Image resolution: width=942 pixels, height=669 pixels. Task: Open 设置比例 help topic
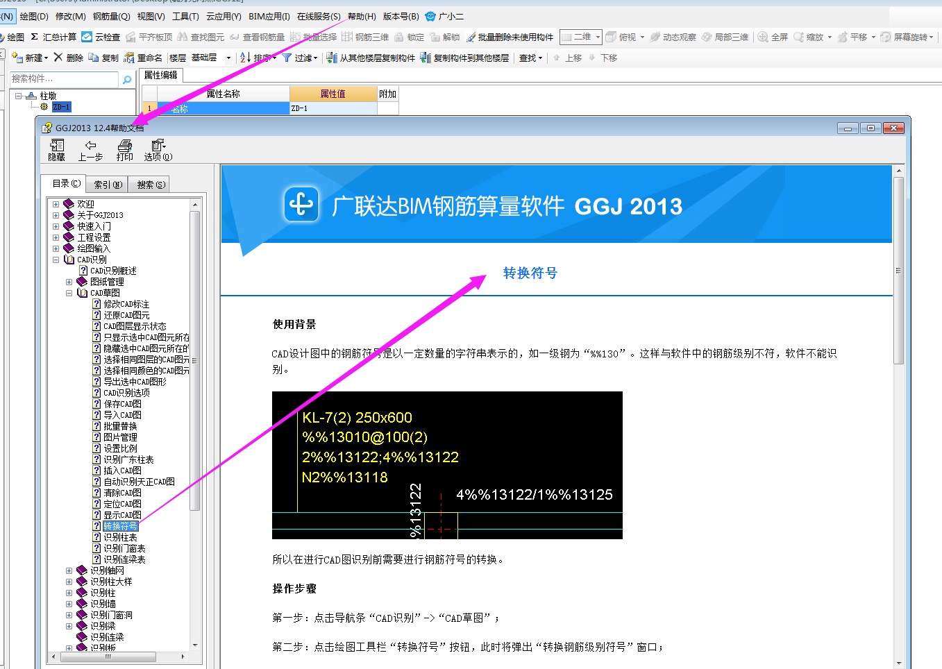[120, 448]
